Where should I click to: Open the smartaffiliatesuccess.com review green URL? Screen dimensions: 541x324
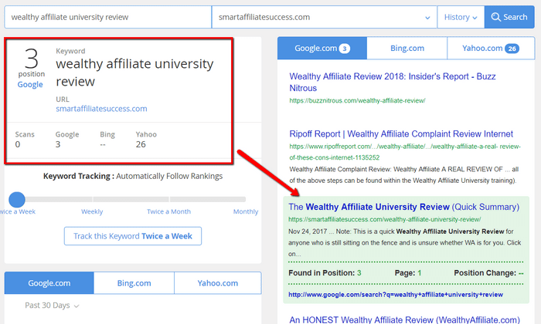click(x=384, y=219)
